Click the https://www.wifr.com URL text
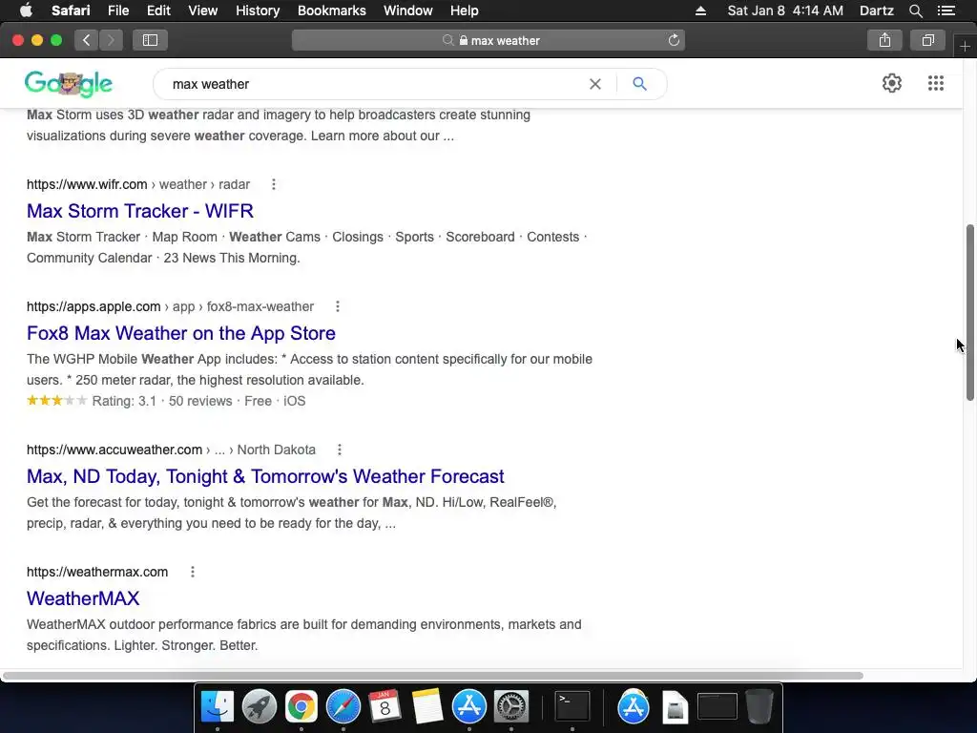 [x=87, y=184]
